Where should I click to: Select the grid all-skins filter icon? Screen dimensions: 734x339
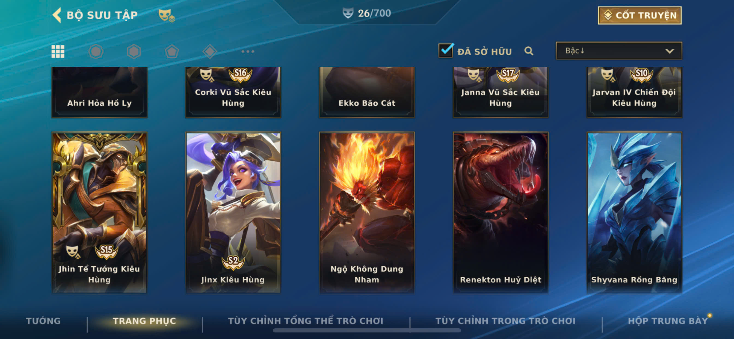[x=58, y=52]
